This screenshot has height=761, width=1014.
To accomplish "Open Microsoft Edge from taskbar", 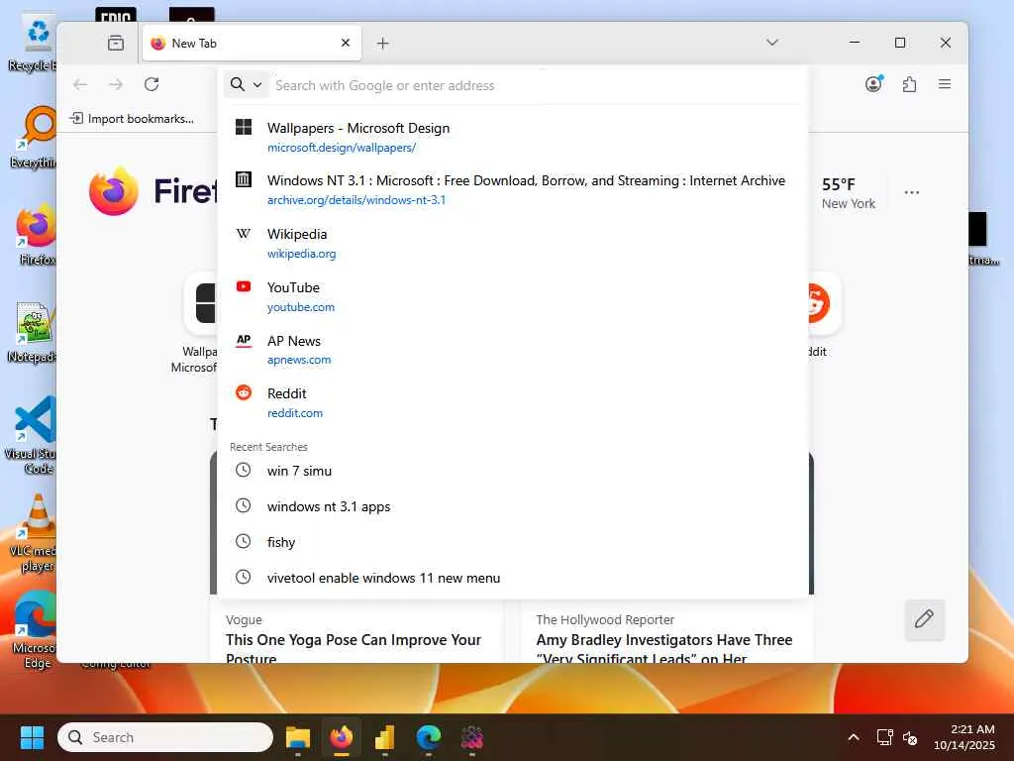I will (428, 737).
